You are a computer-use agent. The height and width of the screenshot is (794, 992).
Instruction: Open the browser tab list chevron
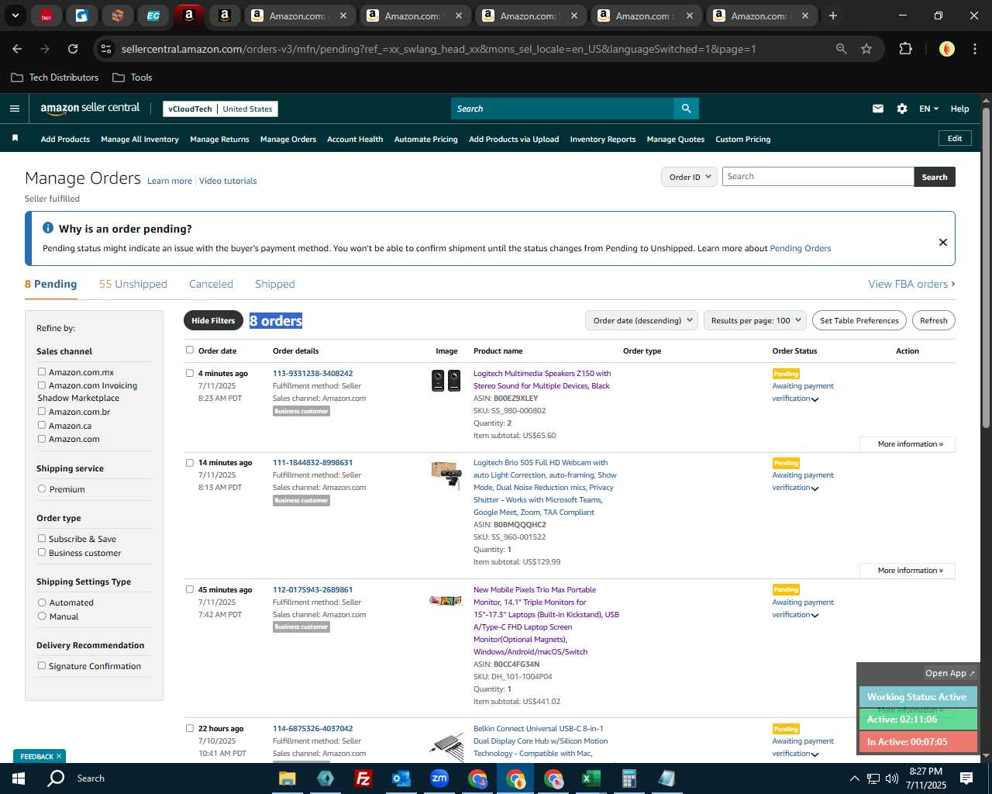click(x=15, y=16)
